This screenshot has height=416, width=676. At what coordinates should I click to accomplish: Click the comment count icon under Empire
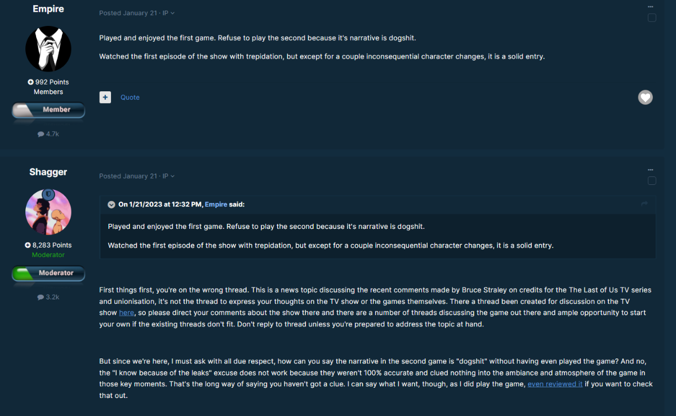click(41, 134)
